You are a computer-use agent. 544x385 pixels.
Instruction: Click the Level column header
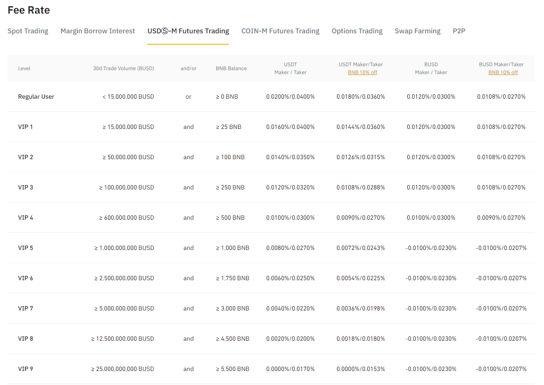(x=24, y=68)
